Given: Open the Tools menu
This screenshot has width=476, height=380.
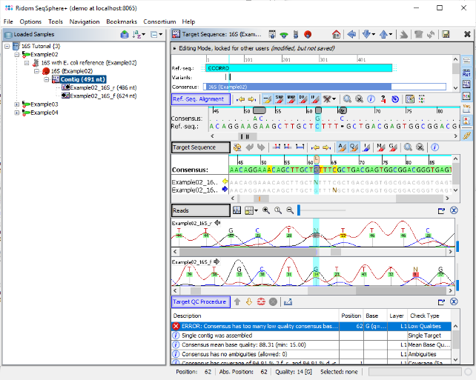Looking at the screenshot, I should 56,21.
